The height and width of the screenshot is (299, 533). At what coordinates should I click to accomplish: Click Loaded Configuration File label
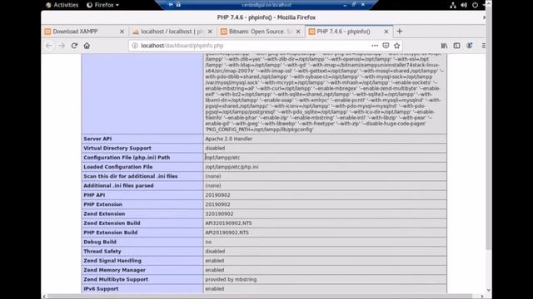[118, 167]
